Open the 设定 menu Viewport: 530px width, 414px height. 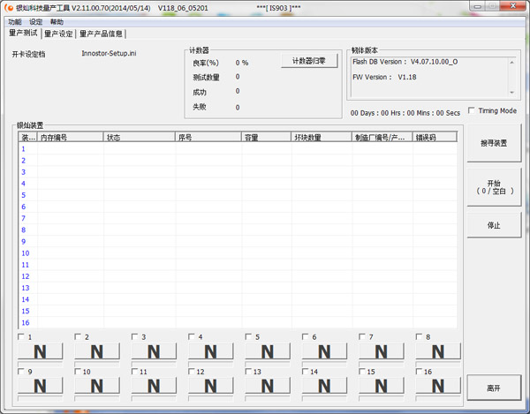[x=36, y=22]
